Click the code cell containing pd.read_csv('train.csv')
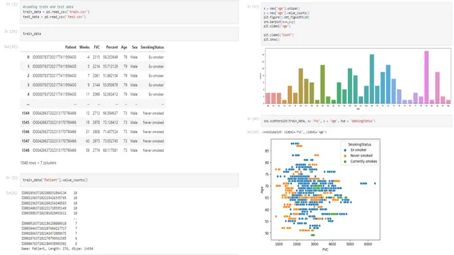 pyautogui.click(x=129, y=12)
